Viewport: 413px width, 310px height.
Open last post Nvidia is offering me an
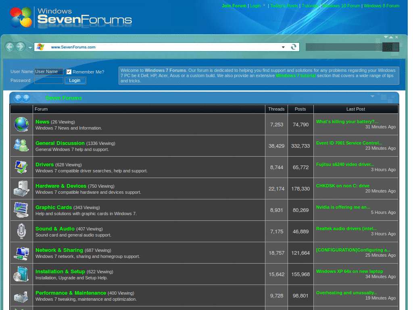click(343, 207)
